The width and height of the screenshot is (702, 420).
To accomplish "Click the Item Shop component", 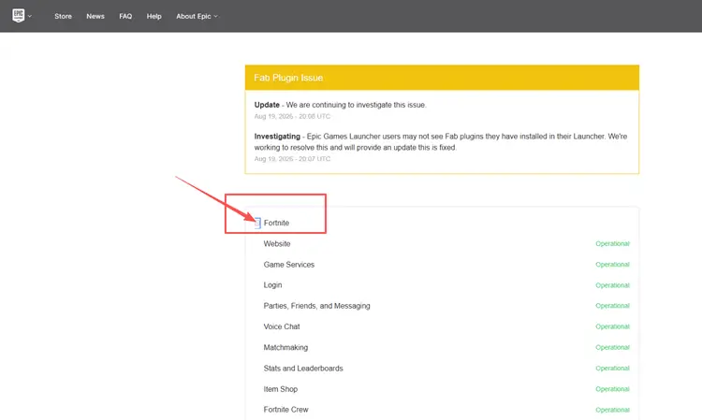I will tap(280, 389).
